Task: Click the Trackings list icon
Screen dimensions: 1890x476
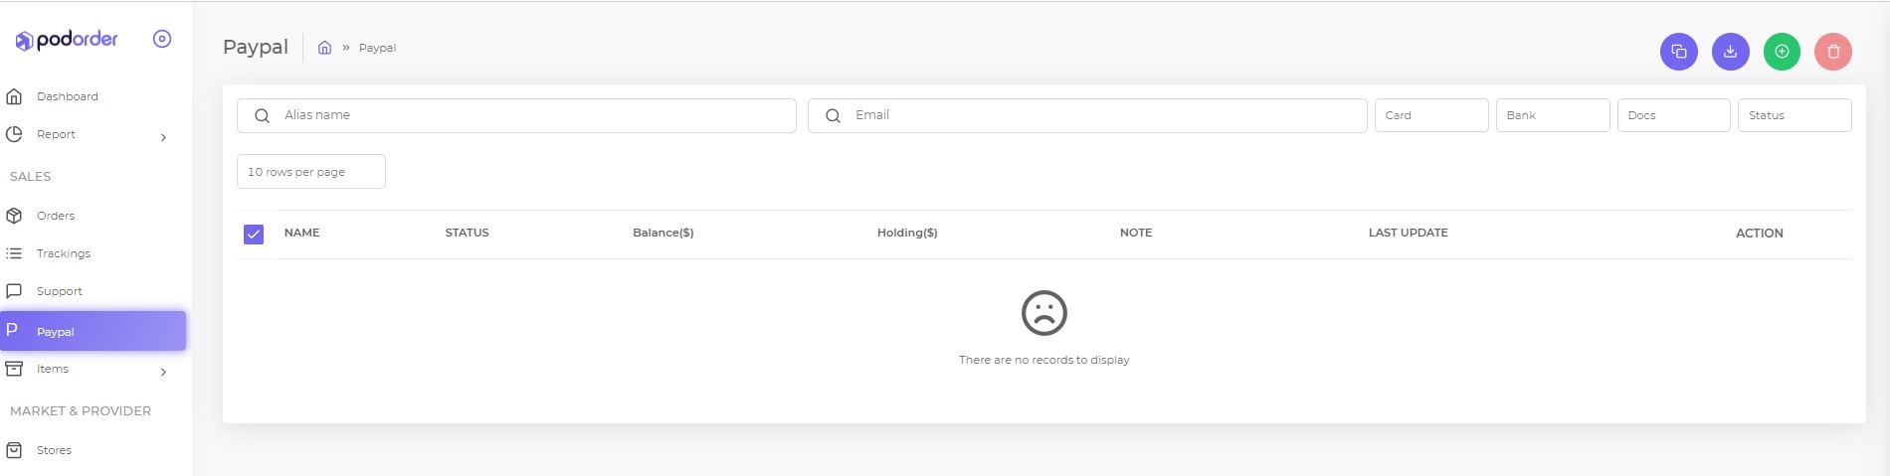Action: coord(14,253)
